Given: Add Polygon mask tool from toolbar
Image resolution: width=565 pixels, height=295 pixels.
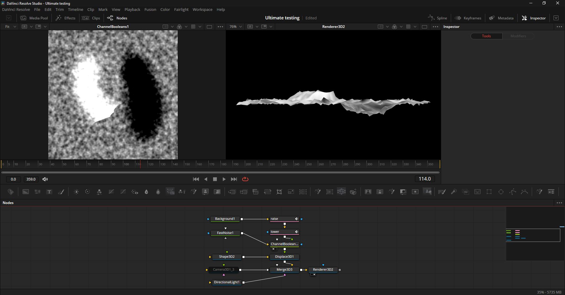Looking at the screenshot, I should click(x=513, y=192).
